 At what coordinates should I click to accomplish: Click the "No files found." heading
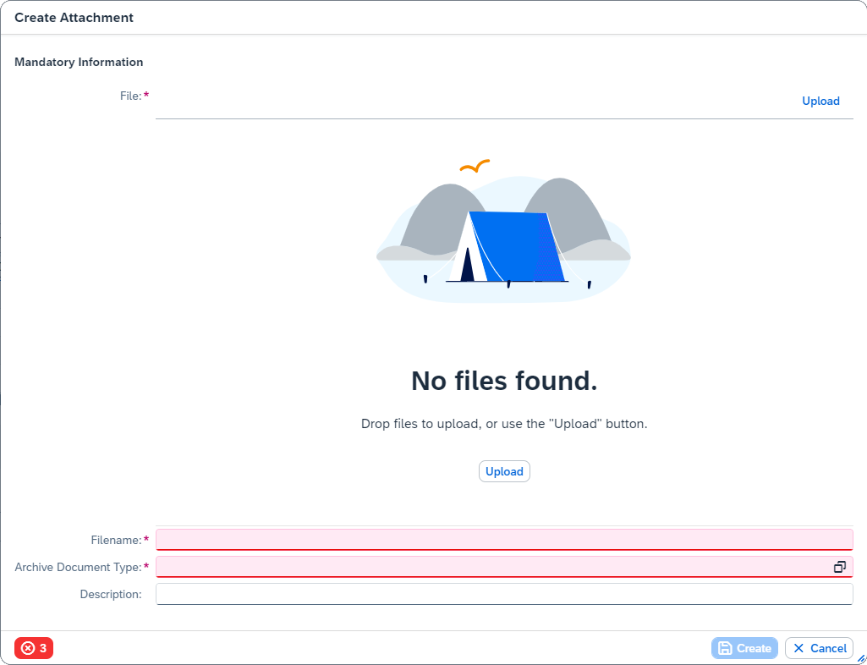[x=504, y=381]
